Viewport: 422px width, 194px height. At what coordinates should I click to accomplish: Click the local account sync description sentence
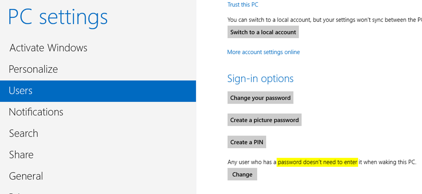[x=324, y=20]
